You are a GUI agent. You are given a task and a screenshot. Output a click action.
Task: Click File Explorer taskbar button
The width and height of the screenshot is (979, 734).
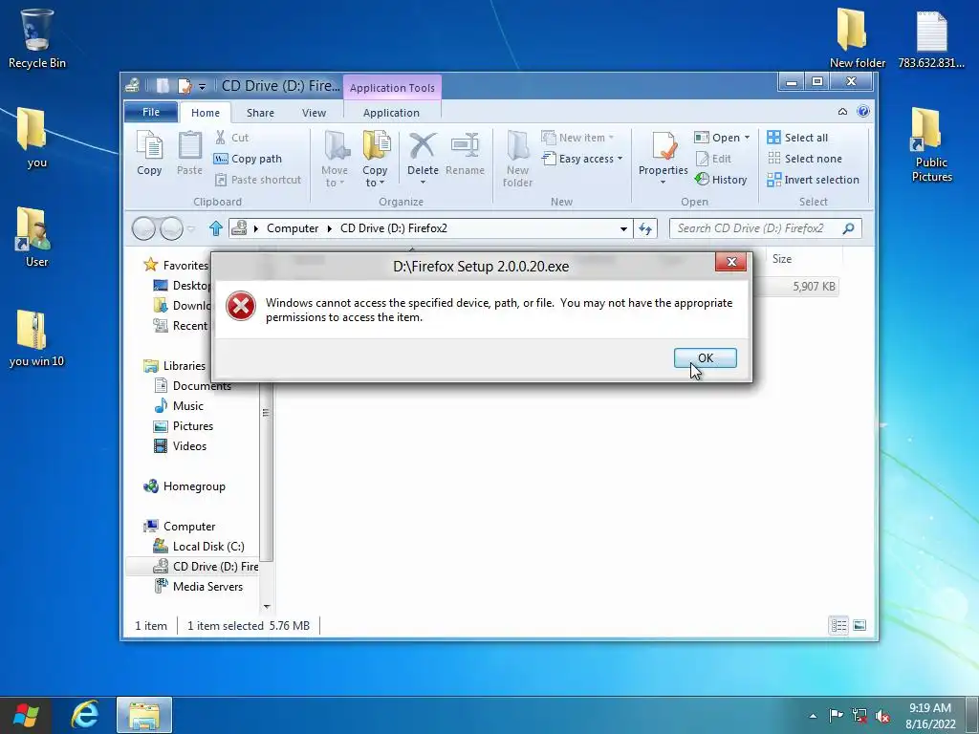(x=144, y=715)
